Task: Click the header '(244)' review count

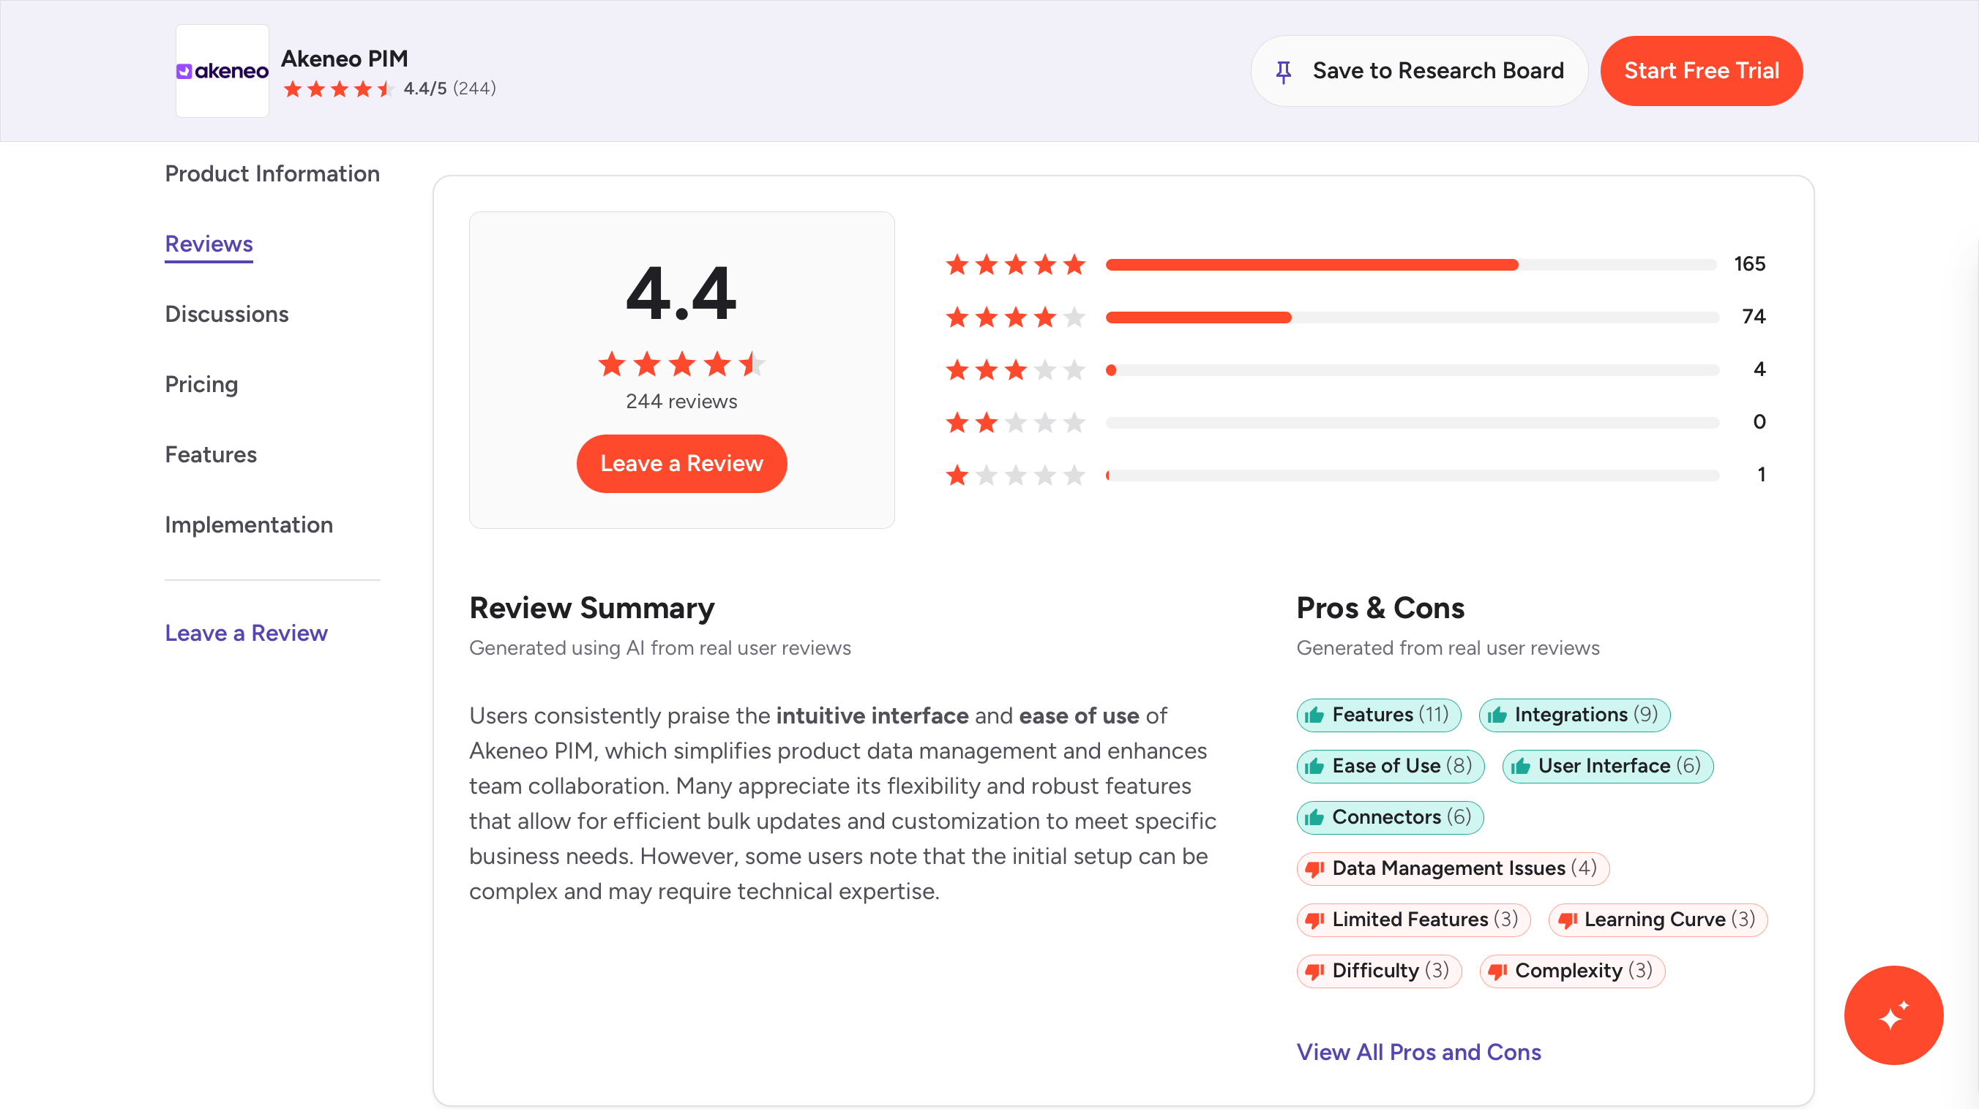Action: (475, 89)
